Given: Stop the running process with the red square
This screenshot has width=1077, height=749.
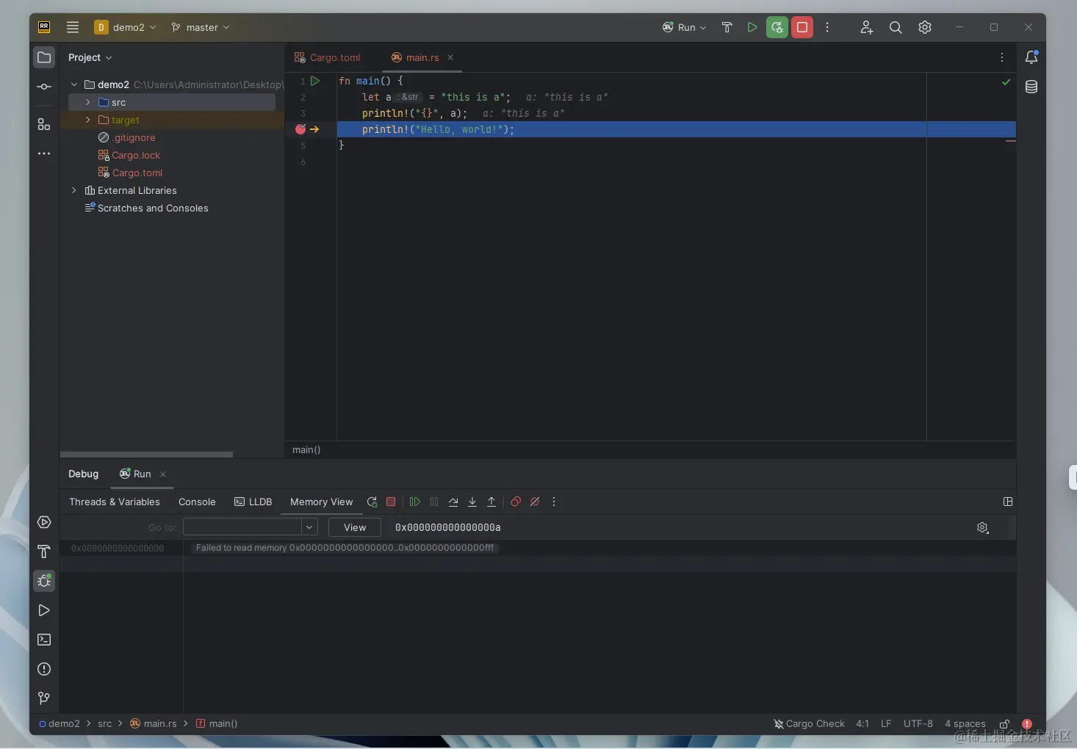Looking at the screenshot, I should coord(802,27).
